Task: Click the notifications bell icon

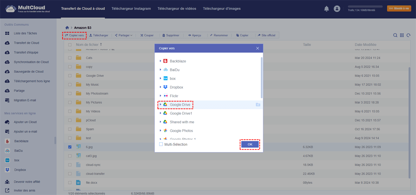Action: click(326, 9)
